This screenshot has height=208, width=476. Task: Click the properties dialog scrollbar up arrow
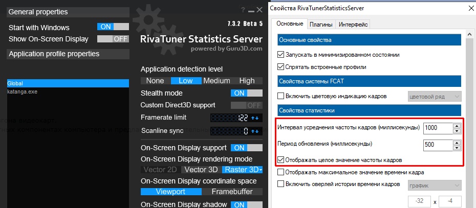[470, 34]
